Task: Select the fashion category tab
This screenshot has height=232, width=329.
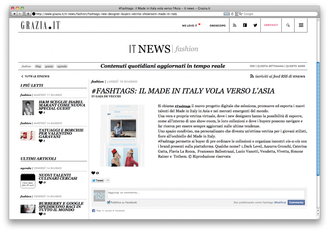Action: [26, 66]
